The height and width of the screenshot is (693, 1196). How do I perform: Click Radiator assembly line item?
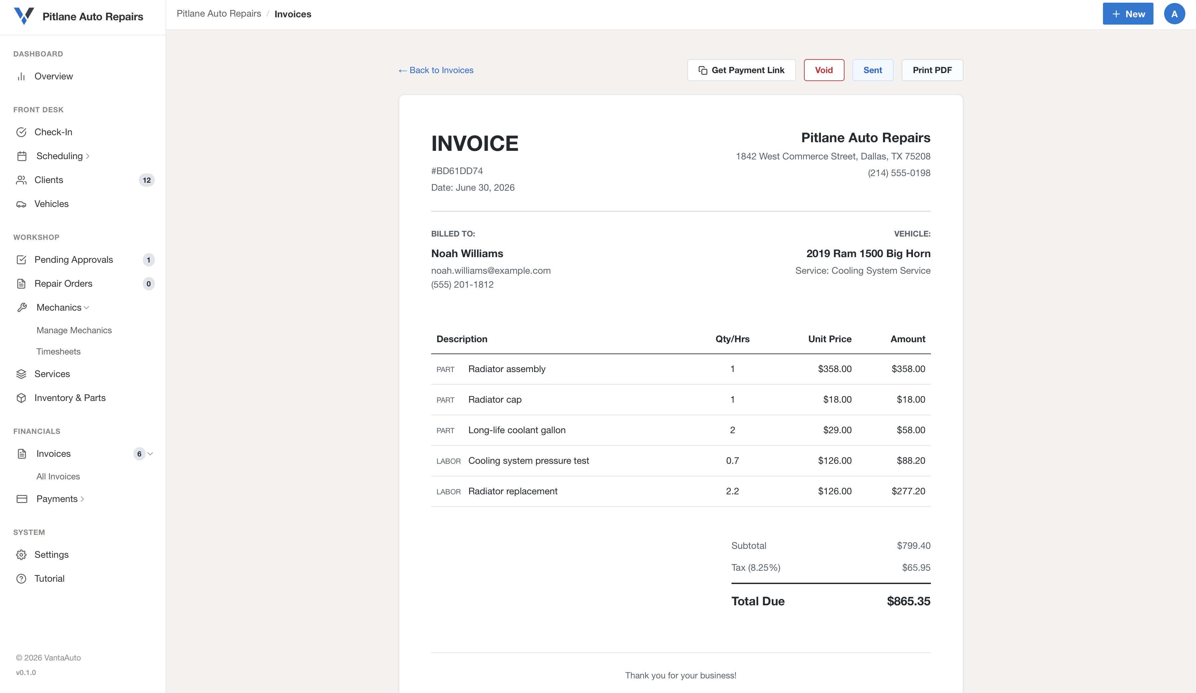[681, 369]
